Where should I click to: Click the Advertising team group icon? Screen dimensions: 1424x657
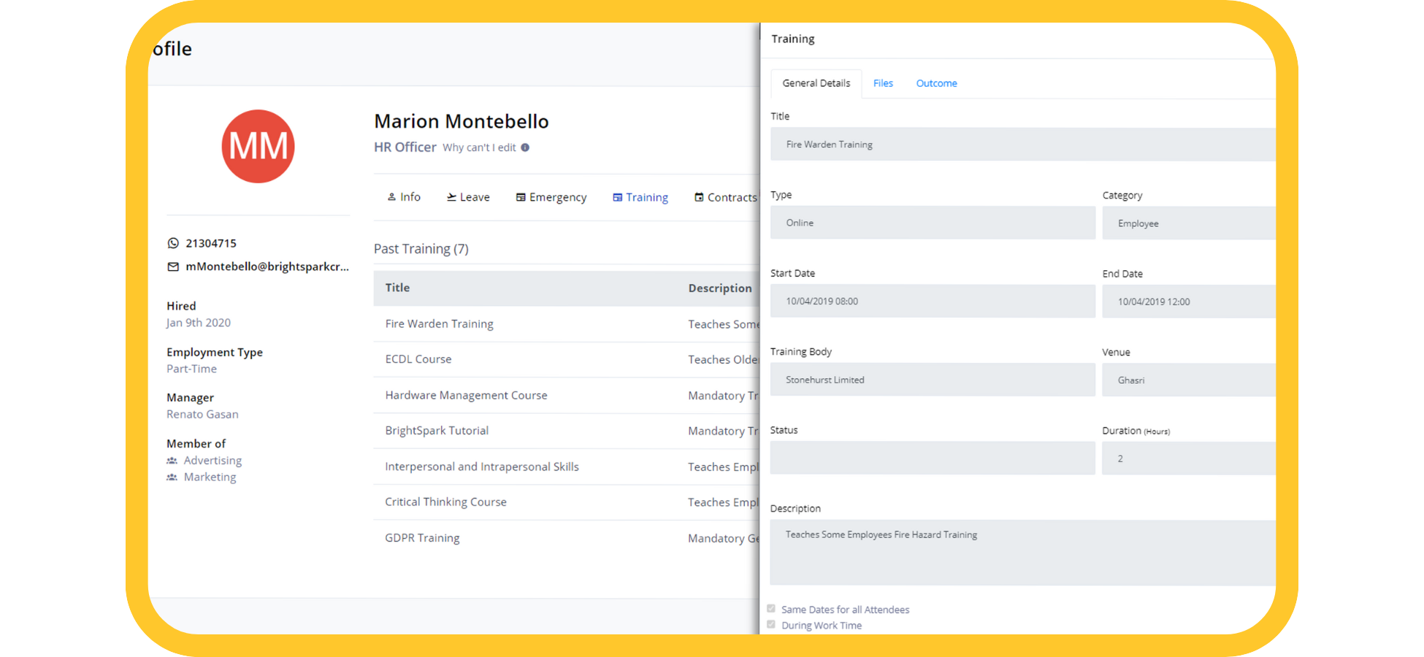click(172, 461)
